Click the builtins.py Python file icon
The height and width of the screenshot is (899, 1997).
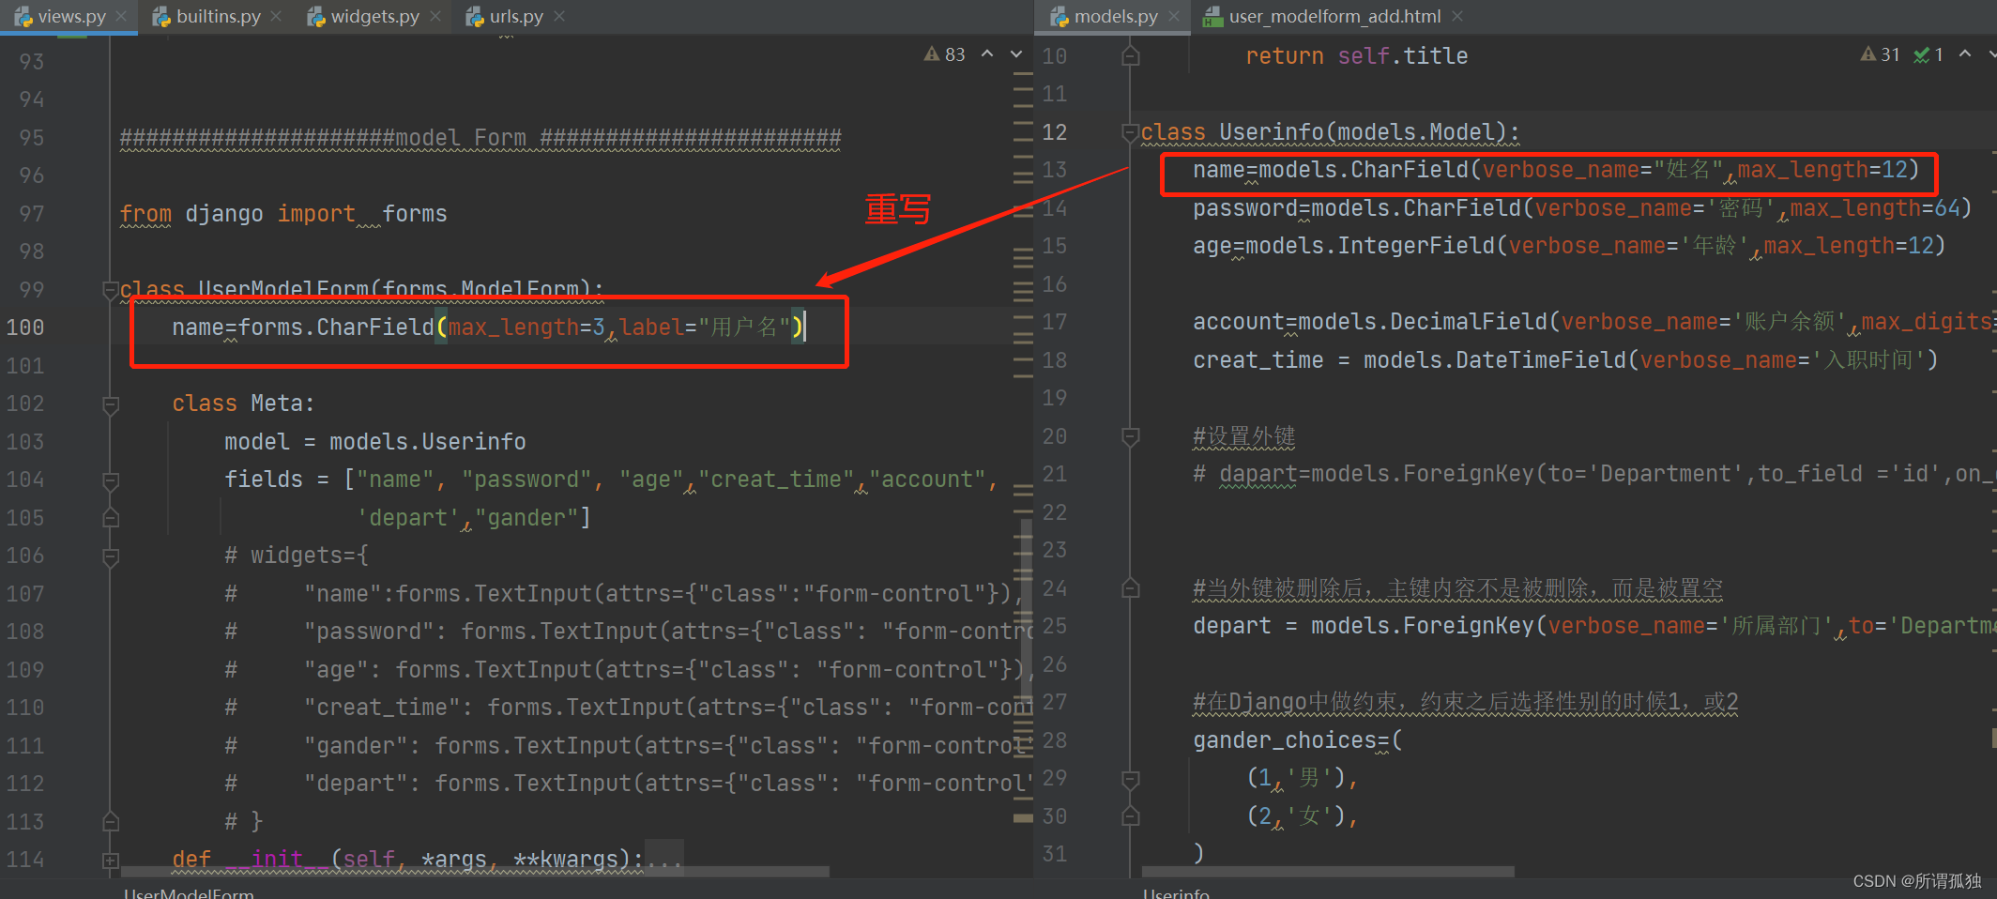(161, 17)
